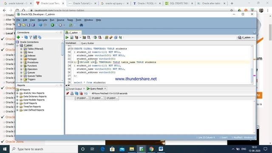
Task: Click the red Delete Row icon in Query Result
Action: tap(81, 93)
